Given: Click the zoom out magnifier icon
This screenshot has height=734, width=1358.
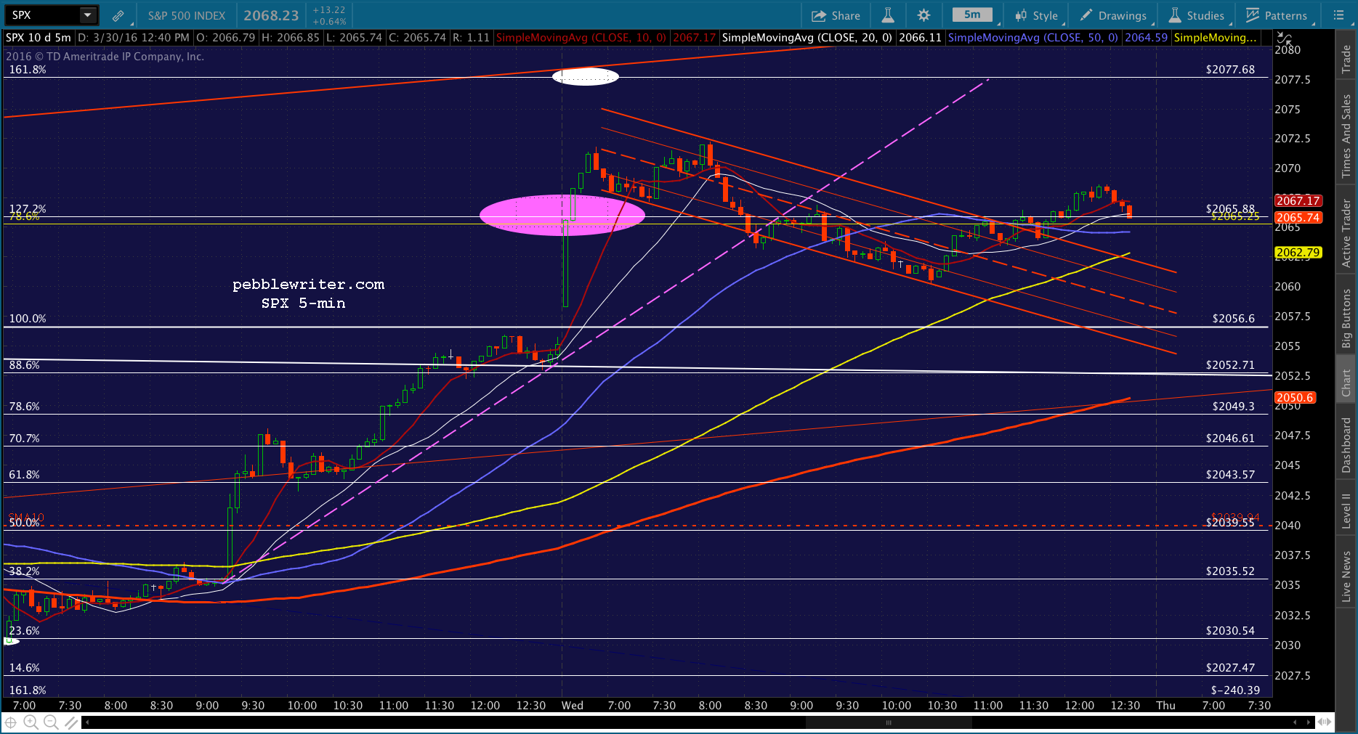Looking at the screenshot, I should click(x=51, y=722).
